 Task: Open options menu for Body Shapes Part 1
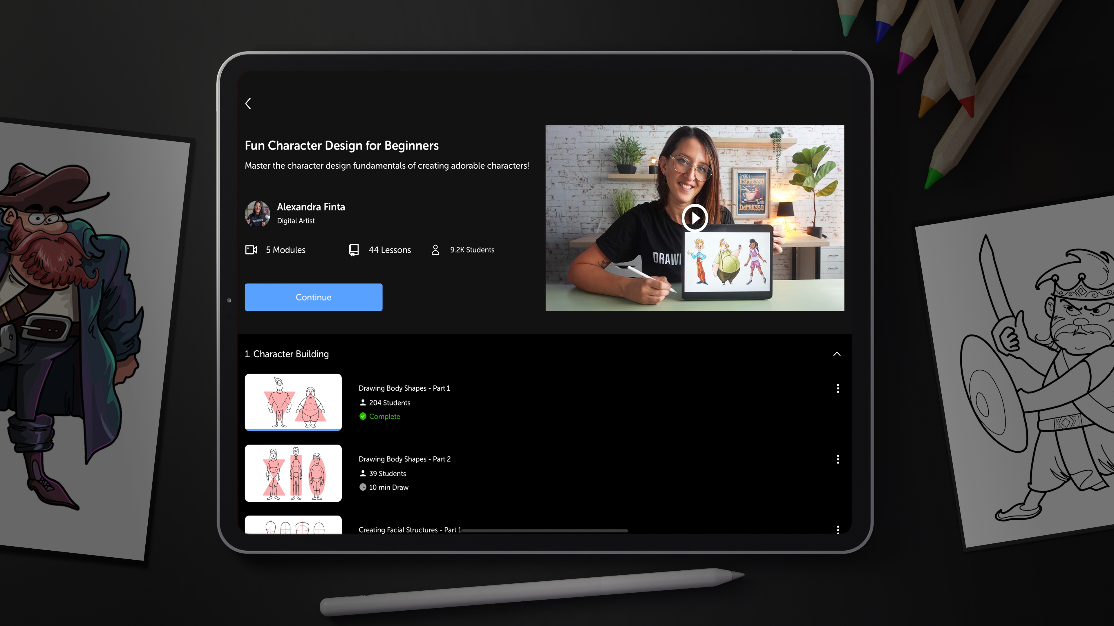838,388
